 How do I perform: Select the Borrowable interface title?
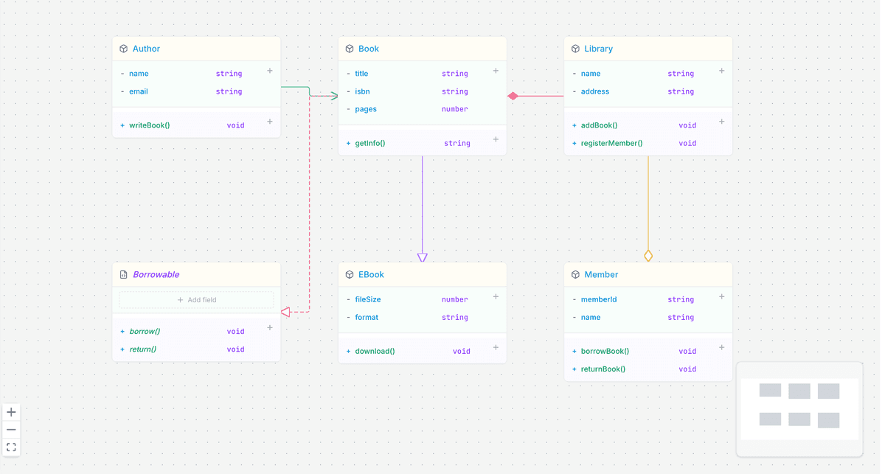(156, 274)
